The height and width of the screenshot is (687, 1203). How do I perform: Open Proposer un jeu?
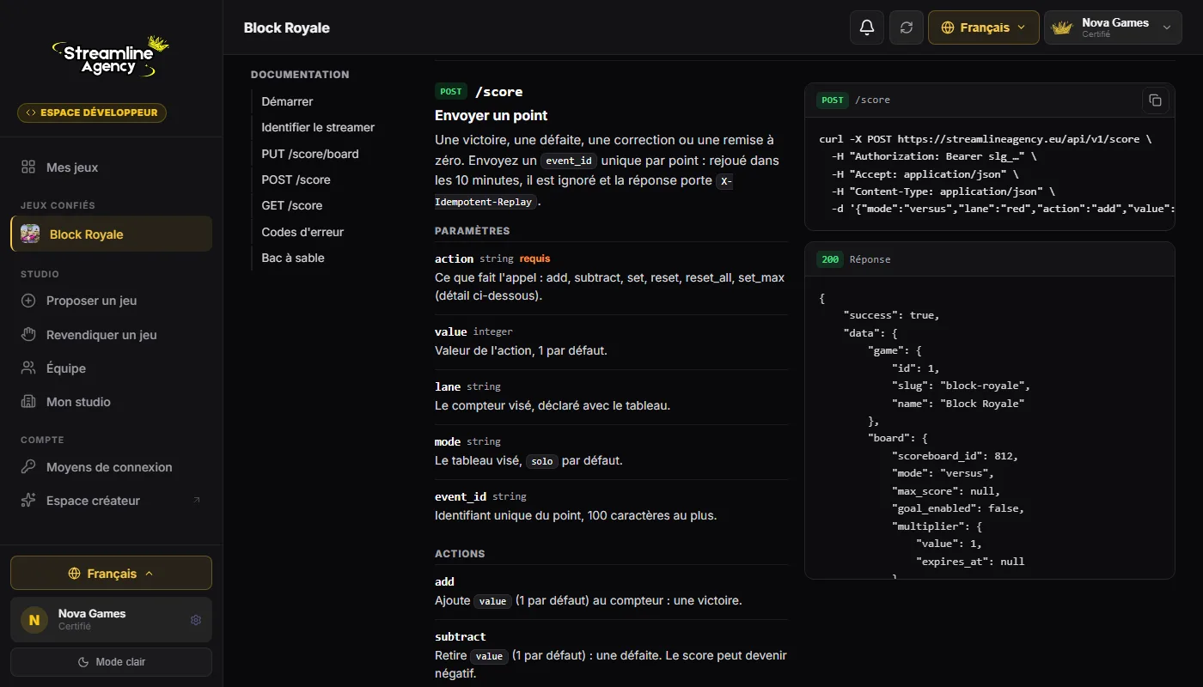click(111, 301)
